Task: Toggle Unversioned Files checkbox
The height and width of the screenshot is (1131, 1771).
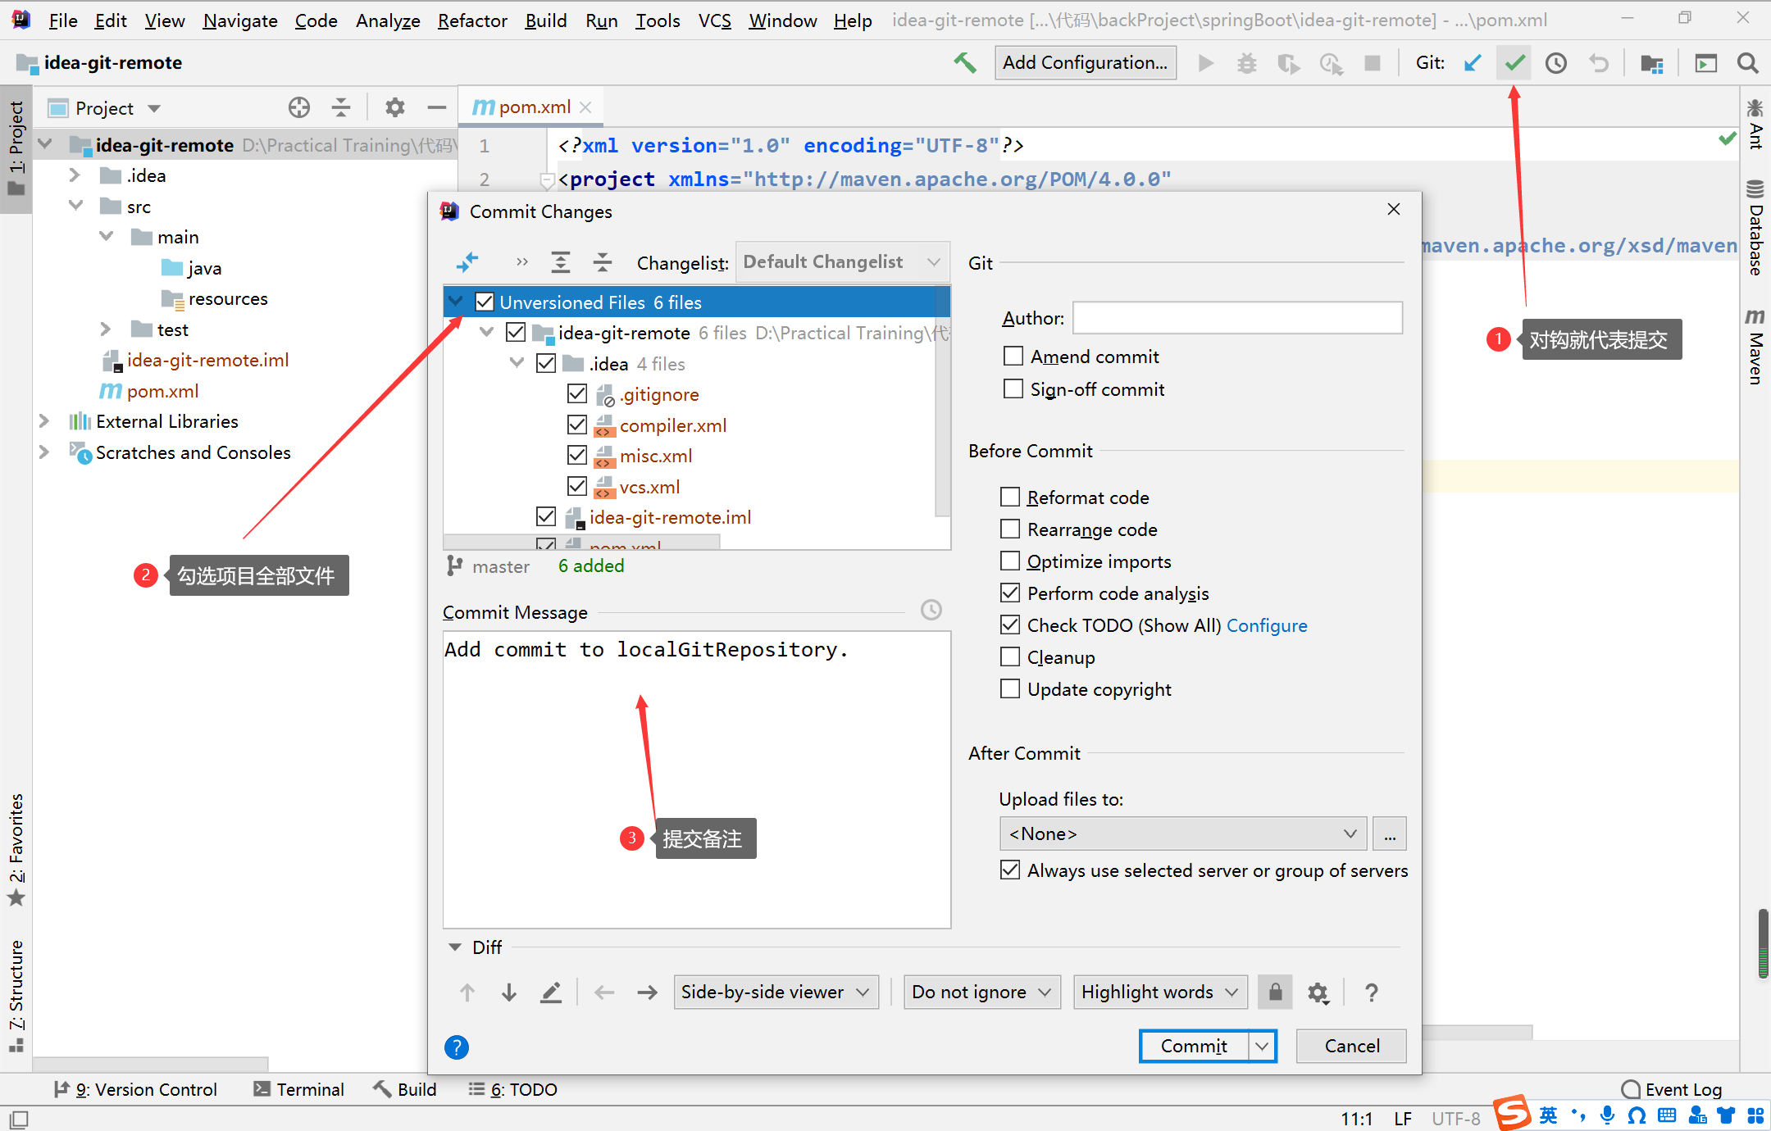Action: coord(485,302)
